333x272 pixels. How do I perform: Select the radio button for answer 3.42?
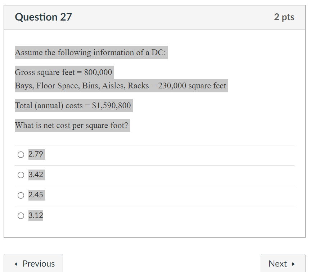(21, 175)
